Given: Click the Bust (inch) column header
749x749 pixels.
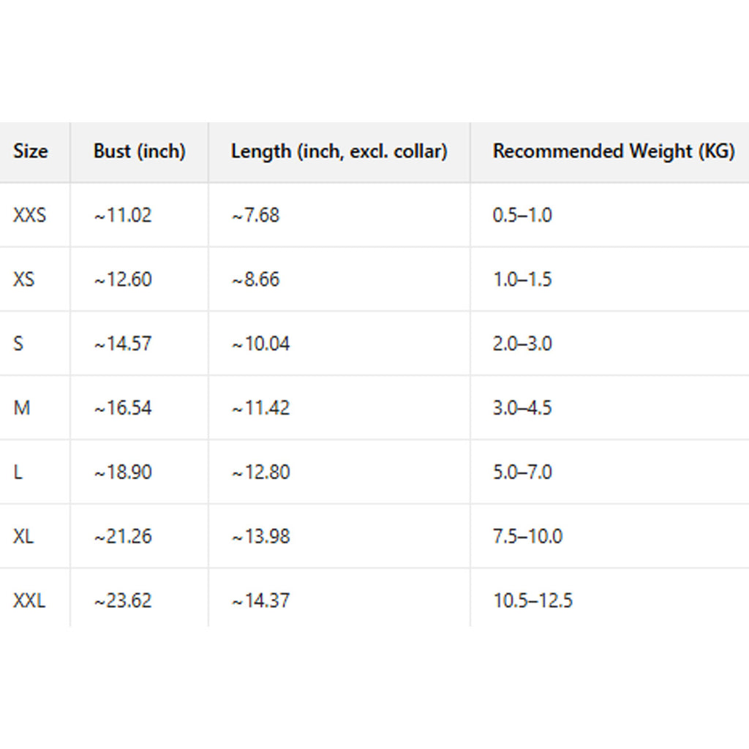Looking at the screenshot, I should point(140,151).
